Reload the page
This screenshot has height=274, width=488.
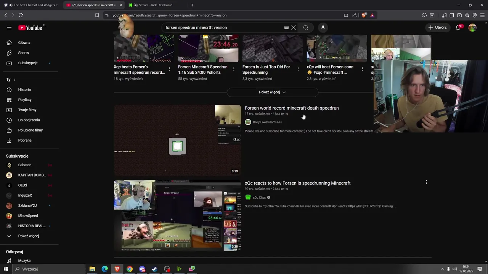click(21, 15)
